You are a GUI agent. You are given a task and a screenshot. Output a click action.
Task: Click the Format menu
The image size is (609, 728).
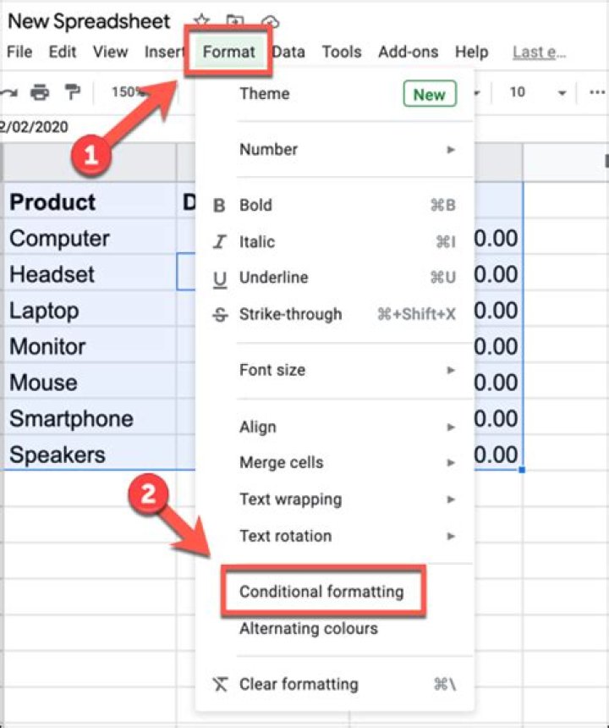228,52
